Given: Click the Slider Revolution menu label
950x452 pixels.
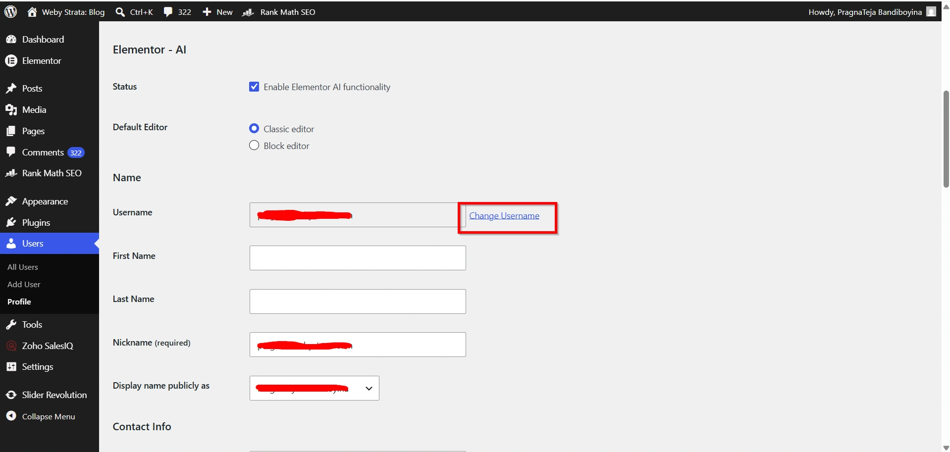Looking at the screenshot, I should coord(54,395).
